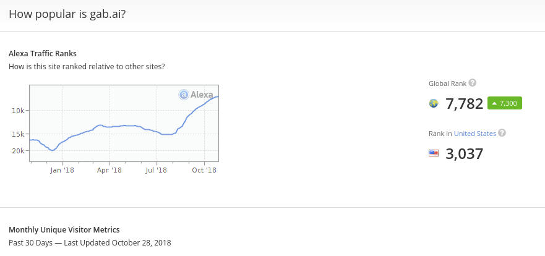545x256 pixels.
Task: Click the 'How popular is gab.ai?' title
Action: click(x=67, y=14)
